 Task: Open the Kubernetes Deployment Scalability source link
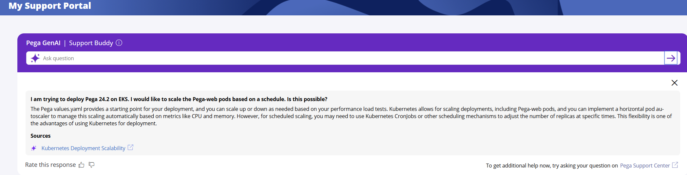(83, 148)
